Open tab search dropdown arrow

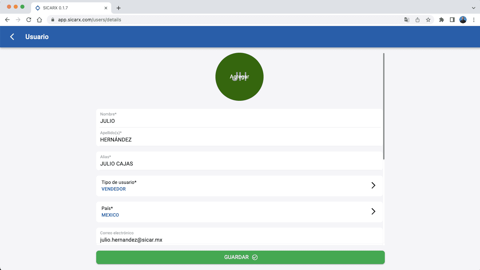[473, 8]
